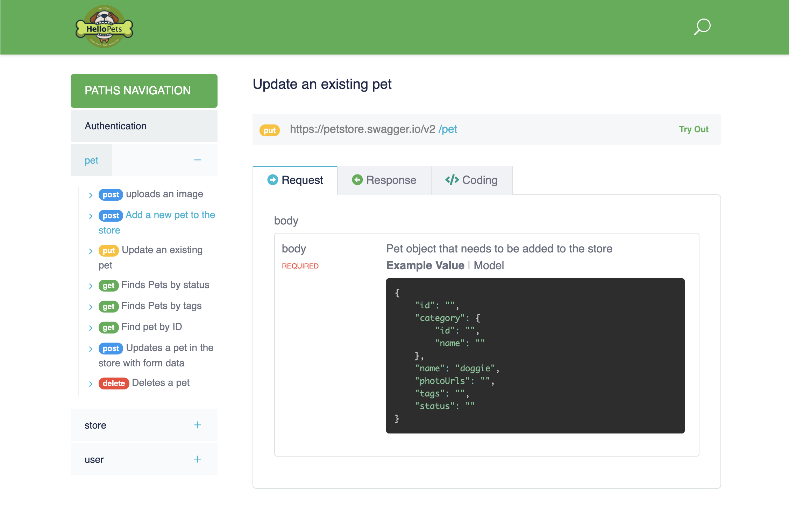Click the delete badge next to Deletes a pet
789x509 pixels.
tap(114, 383)
